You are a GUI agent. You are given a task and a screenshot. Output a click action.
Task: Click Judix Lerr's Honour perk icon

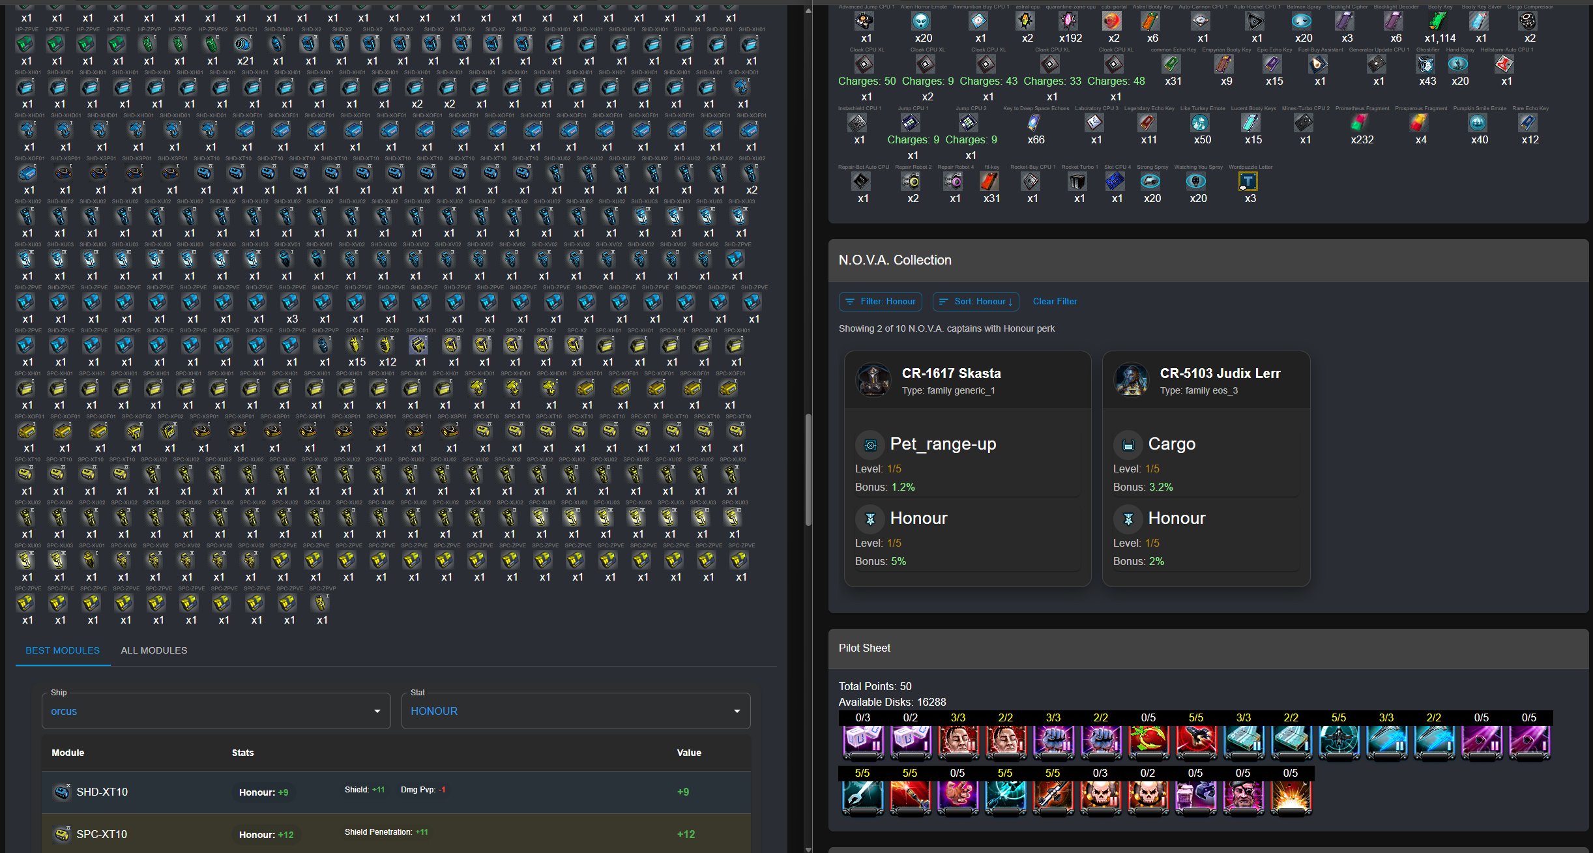click(x=1128, y=519)
